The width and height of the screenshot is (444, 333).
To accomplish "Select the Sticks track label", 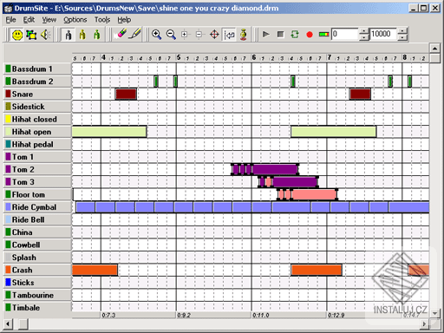I will (x=37, y=283).
